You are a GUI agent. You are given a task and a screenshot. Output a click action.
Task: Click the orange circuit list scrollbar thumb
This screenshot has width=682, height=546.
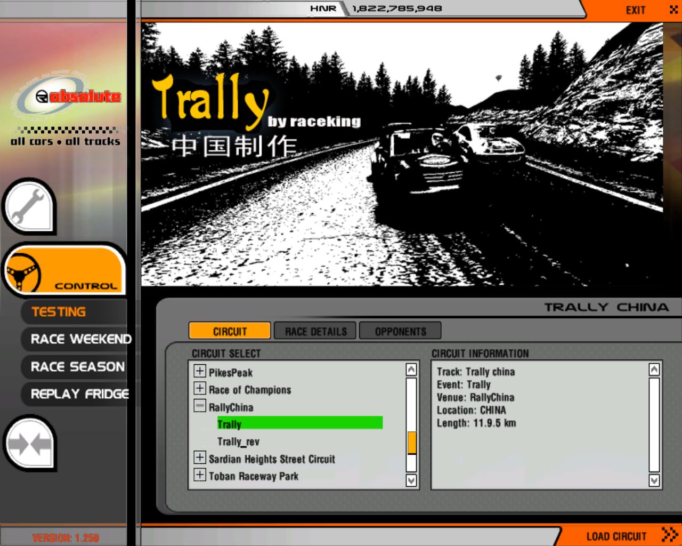[x=411, y=443]
